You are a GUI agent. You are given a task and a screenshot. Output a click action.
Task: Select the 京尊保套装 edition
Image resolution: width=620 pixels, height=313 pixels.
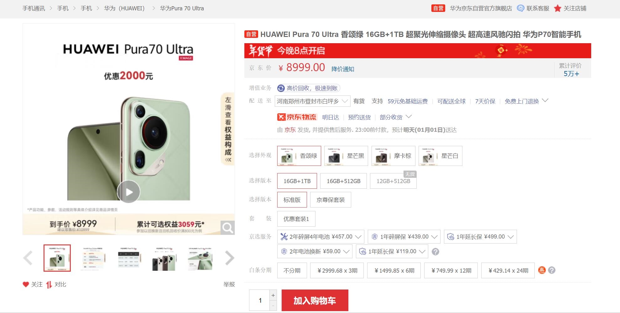point(331,200)
